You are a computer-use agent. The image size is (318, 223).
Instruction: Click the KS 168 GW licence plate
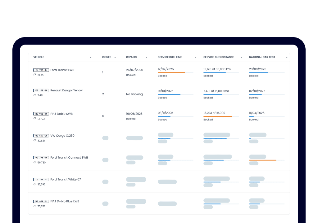tap(41, 90)
